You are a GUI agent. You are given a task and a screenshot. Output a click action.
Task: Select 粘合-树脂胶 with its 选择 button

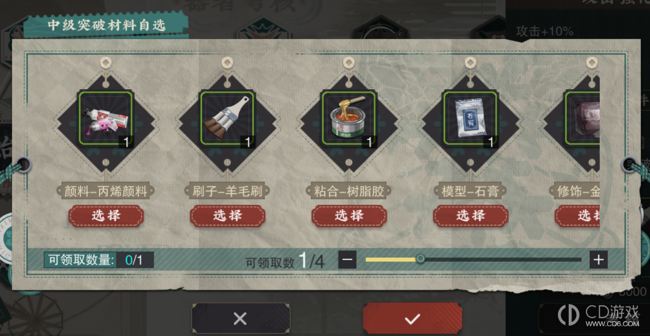349,216
